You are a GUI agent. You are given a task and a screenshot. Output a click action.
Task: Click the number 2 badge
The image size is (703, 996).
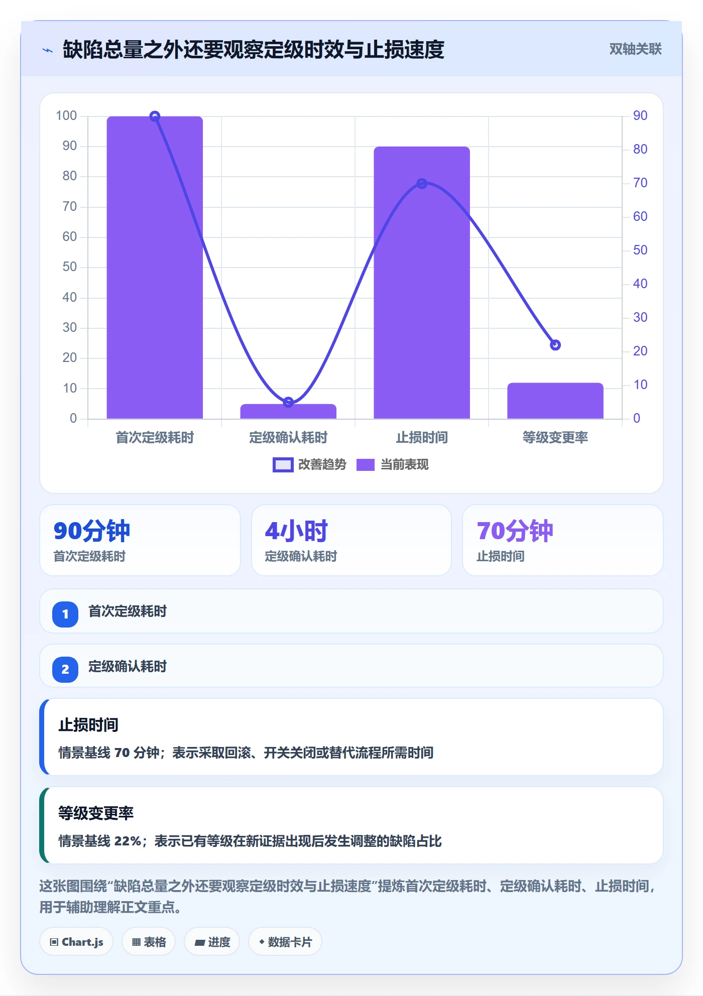pyautogui.click(x=65, y=669)
